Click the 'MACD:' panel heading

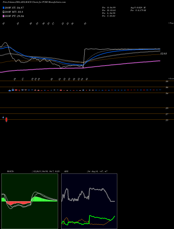tap(10, 171)
